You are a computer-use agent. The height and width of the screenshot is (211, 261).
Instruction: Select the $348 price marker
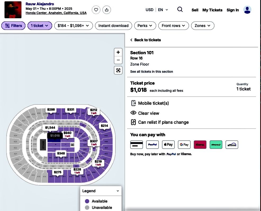(x=61, y=153)
